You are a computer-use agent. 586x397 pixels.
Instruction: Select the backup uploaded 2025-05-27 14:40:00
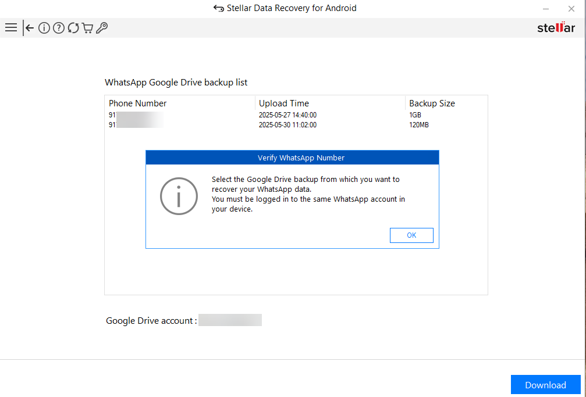point(287,115)
